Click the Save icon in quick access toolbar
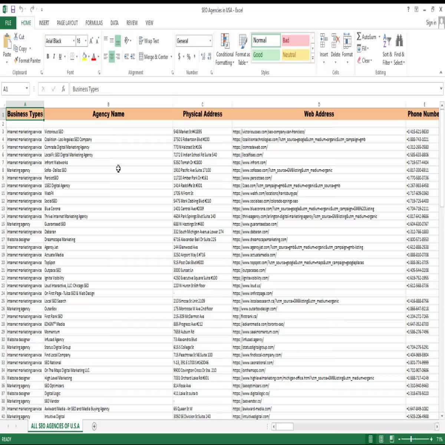Screen dimensions: 445x445 click(x=13, y=10)
